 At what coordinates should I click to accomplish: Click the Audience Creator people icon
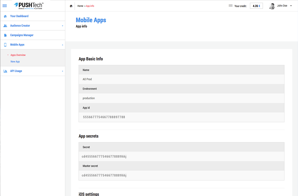[5, 26]
